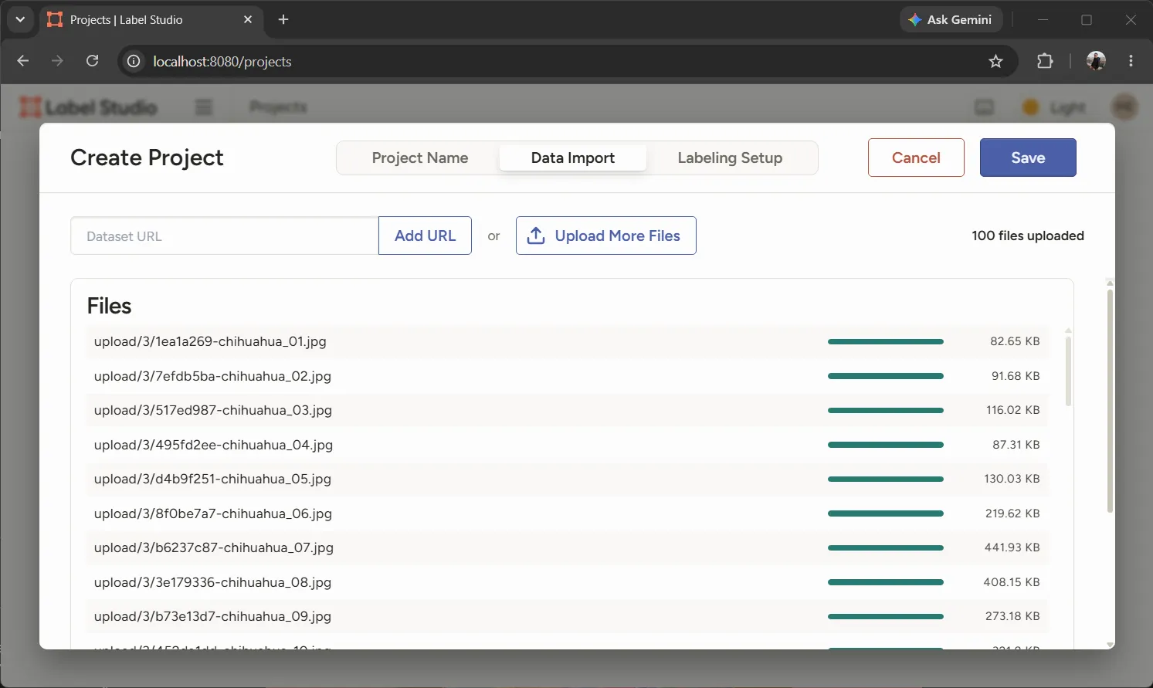Switch to the Project Name tab
Image resolution: width=1153 pixels, height=688 pixels.
(420, 158)
